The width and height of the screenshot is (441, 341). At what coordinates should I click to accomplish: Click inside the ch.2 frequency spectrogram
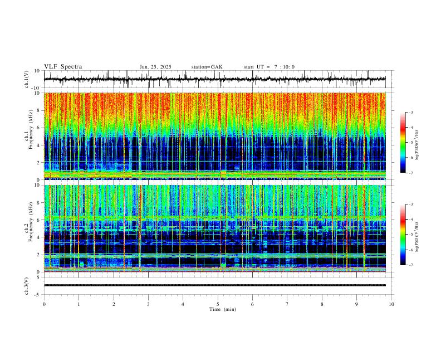pyautogui.click(x=215, y=228)
